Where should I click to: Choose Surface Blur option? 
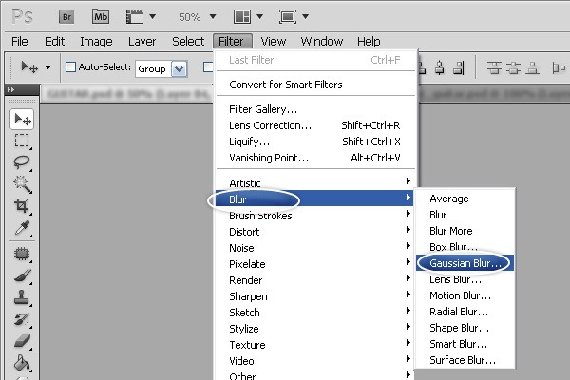(x=465, y=360)
